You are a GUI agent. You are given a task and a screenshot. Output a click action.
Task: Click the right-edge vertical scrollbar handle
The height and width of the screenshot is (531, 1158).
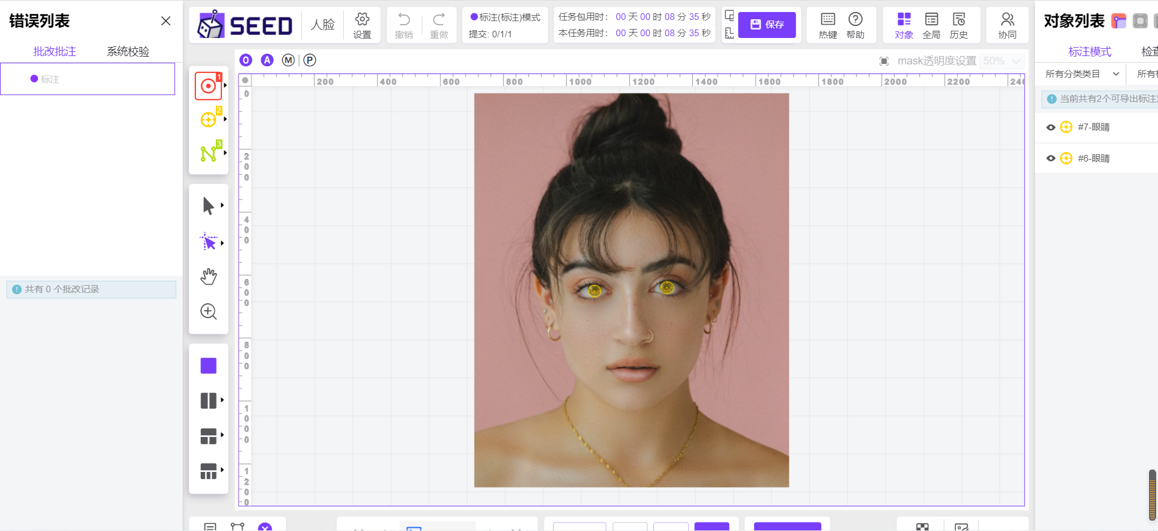[x=1153, y=495]
